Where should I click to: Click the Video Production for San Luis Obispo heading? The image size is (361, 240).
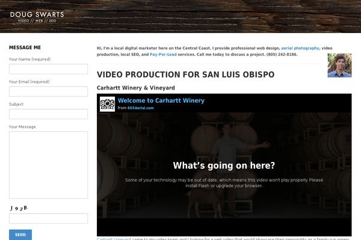pyautogui.click(x=185, y=74)
